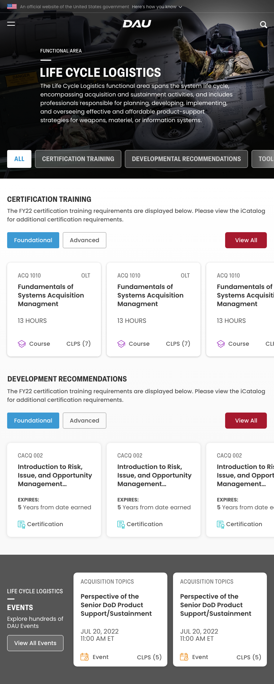Click course icon in third ACQ 1010 card
The height and width of the screenshot is (684, 274).
pyautogui.click(x=221, y=344)
